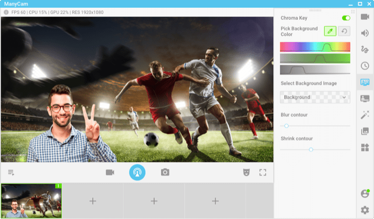Click the RES 1920x1080 status text
The height and width of the screenshot is (219, 374).
point(88,13)
